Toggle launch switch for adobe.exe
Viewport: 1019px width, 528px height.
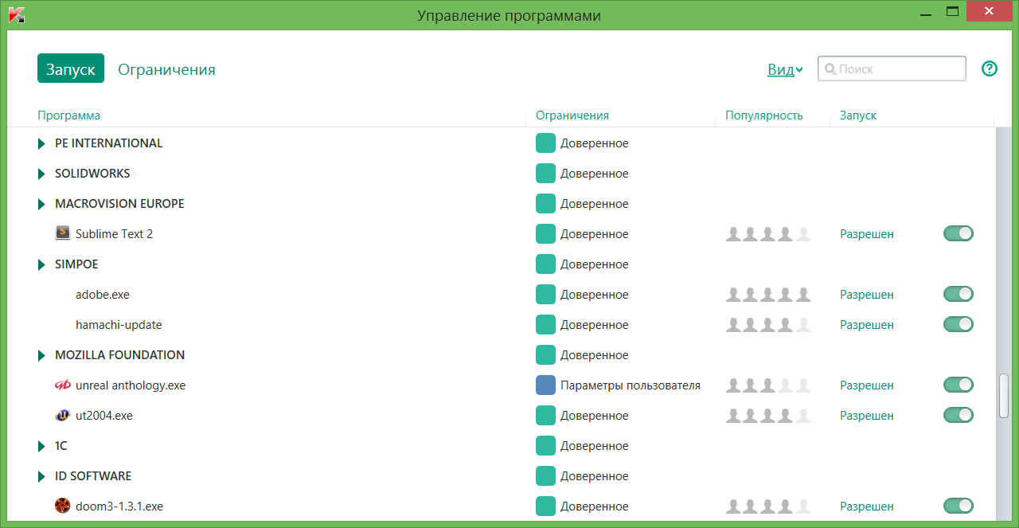coord(958,294)
